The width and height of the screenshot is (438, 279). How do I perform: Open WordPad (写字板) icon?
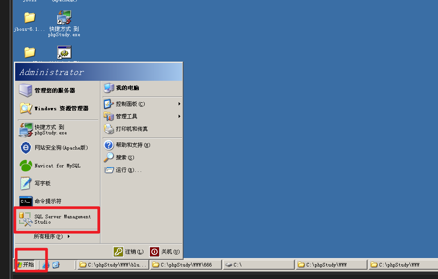click(26, 183)
